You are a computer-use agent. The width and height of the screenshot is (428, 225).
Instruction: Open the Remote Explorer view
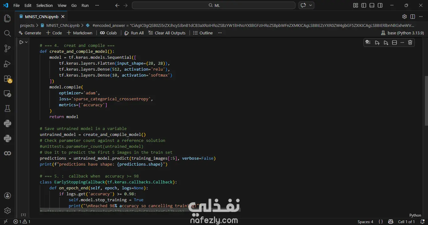(8, 94)
